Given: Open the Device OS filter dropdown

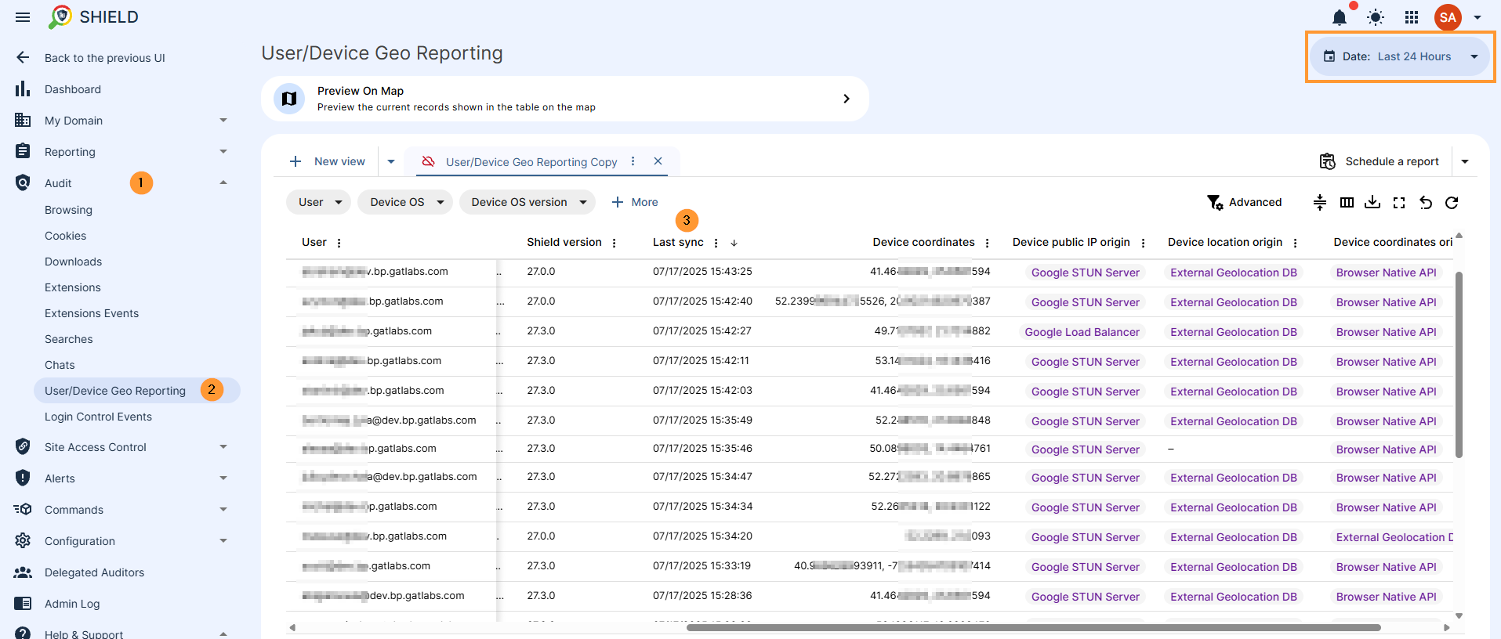Looking at the screenshot, I should point(405,202).
